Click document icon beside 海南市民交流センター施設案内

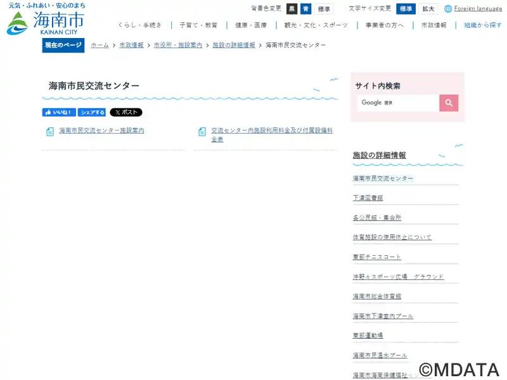50,132
